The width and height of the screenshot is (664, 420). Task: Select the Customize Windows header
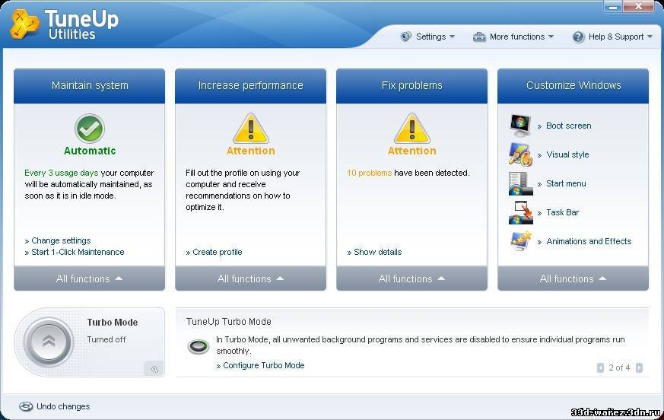pos(573,86)
